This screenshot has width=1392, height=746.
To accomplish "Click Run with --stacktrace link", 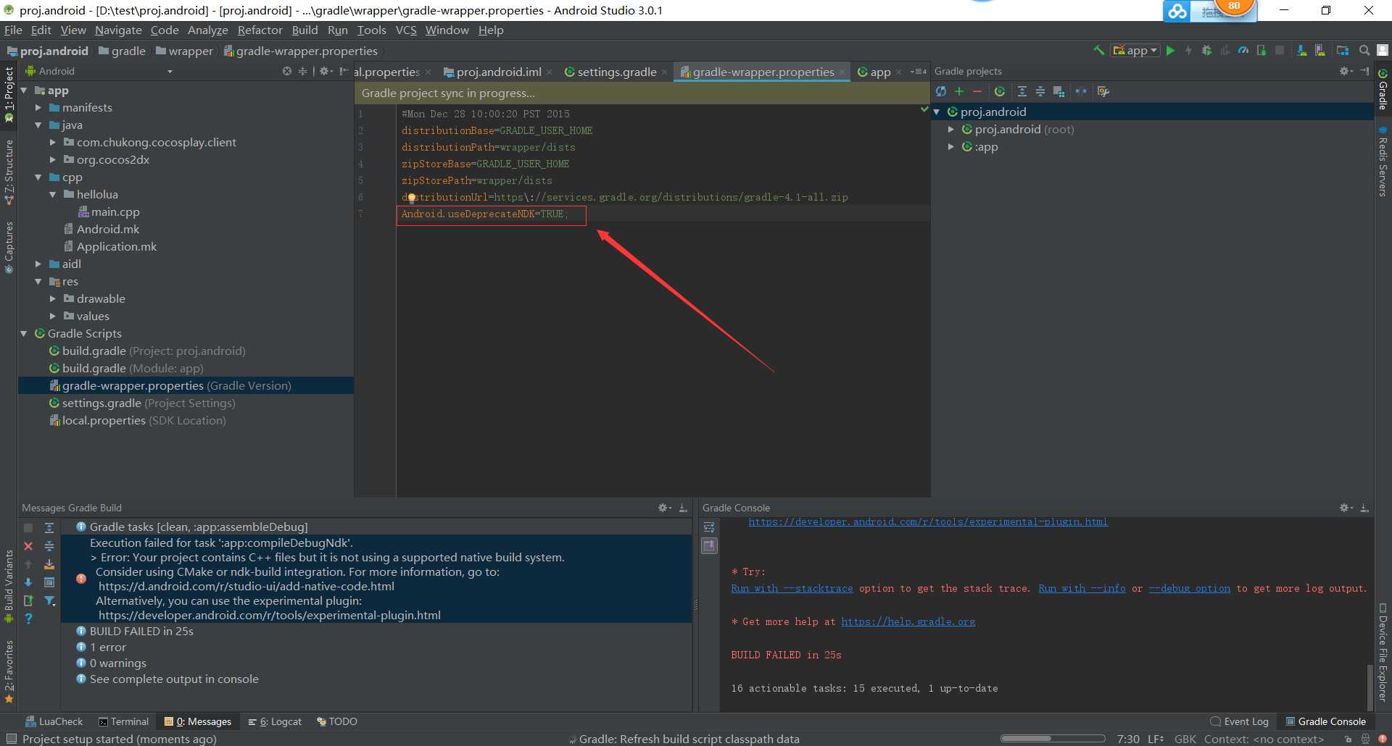I will pyautogui.click(x=792, y=589).
